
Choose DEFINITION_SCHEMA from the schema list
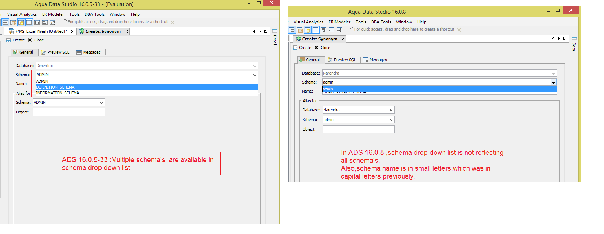coord(147,87)
